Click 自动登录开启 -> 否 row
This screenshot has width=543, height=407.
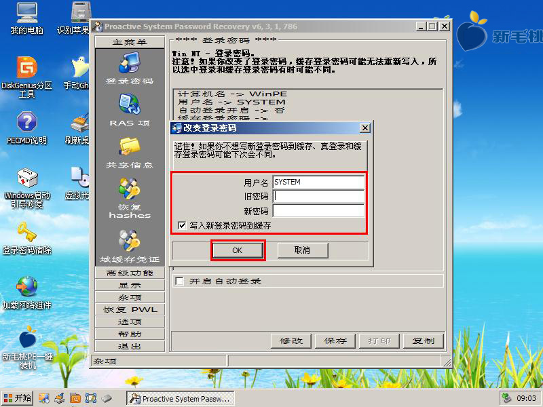pos(231,111)
